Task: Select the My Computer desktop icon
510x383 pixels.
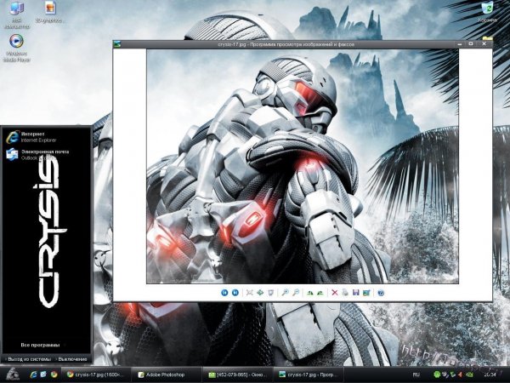Action: [17, 15]
